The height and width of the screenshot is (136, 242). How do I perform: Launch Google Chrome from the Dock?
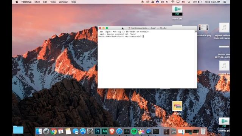click(x=53, y=131)
